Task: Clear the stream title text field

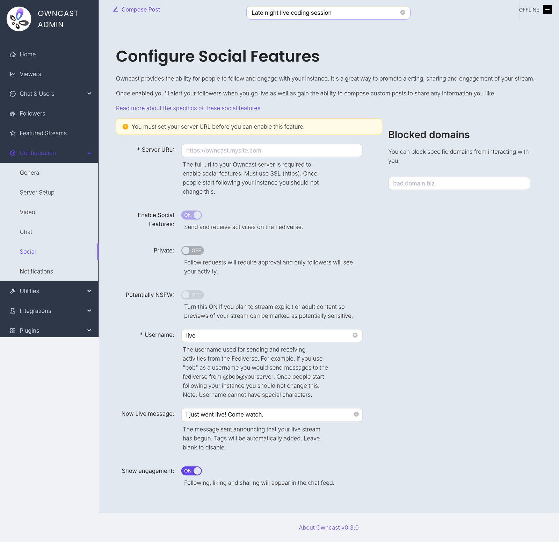Action: click(403, 13)
